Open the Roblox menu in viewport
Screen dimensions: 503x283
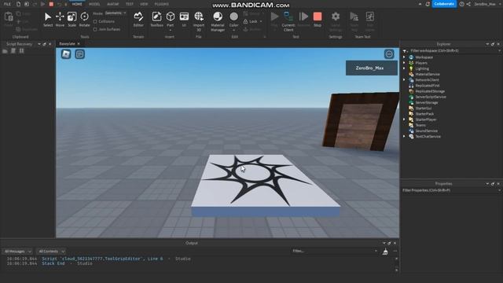coord(66,54)
